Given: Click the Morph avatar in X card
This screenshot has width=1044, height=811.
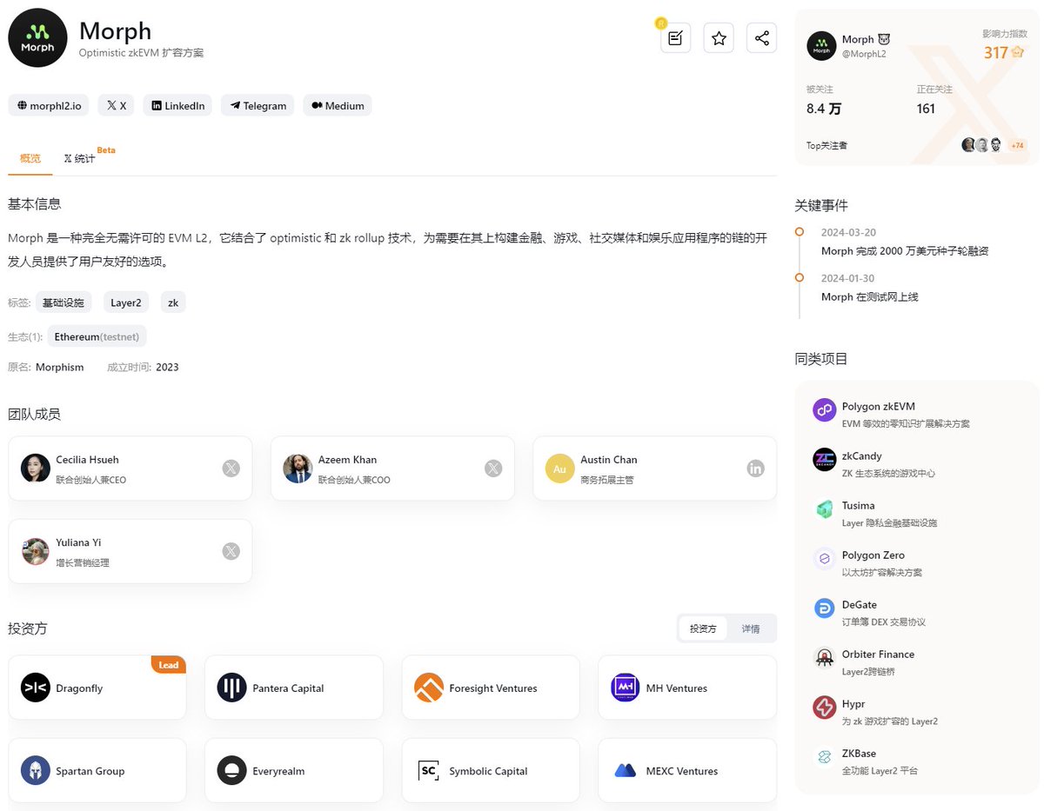Looking at the screenshot, I should 821,46.
